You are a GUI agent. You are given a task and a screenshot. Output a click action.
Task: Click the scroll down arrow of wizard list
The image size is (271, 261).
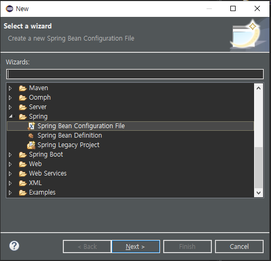tap(258, 193)
